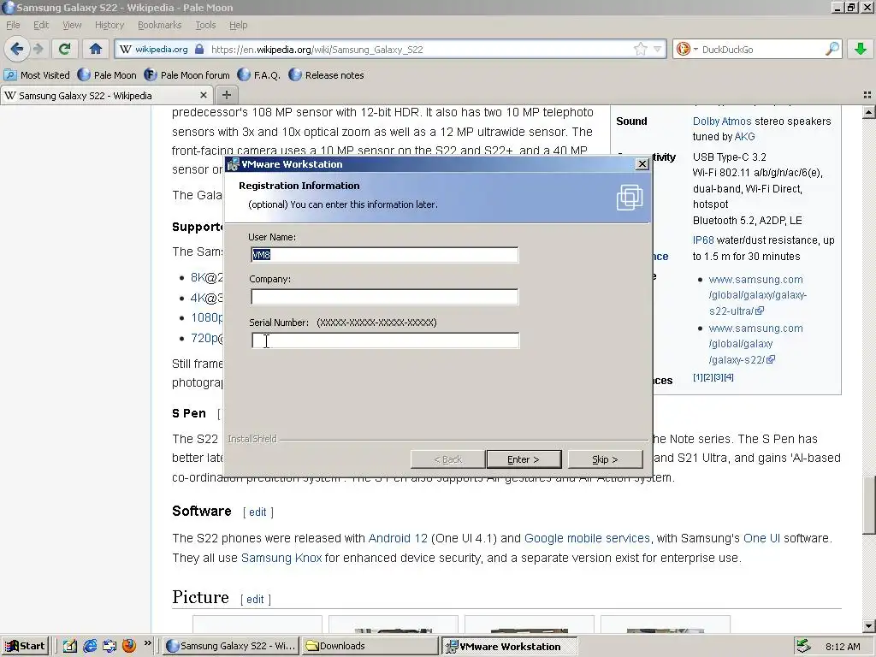Click the Skip > button
This screenshot has height=657, width=876.
click(605, 459)
